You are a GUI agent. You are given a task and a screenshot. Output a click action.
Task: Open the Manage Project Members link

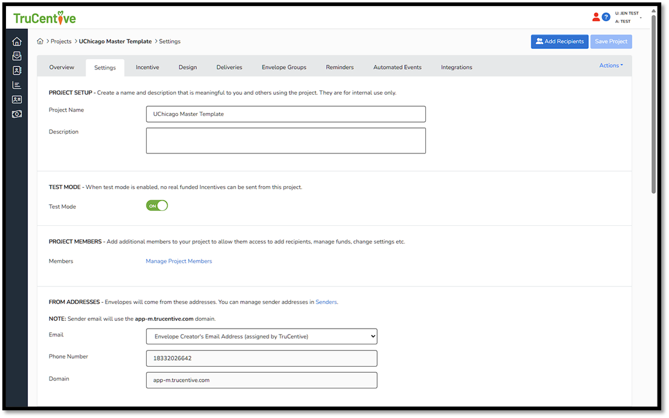[179, 262]
